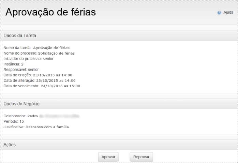Collapse the Dados de Negócio section header

(22, 104)
